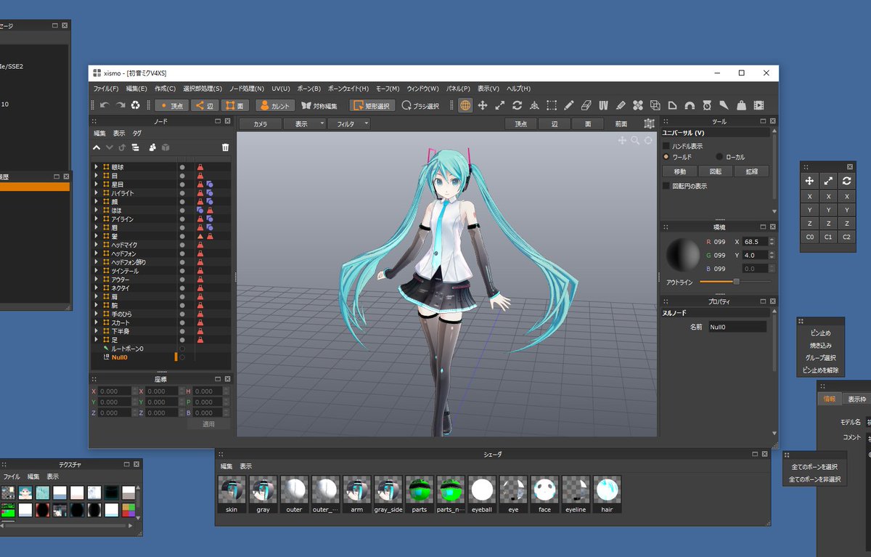Select the Move tool in main toolbar
The height and width of the screenshot is (557, 871).
pos(483,105)
